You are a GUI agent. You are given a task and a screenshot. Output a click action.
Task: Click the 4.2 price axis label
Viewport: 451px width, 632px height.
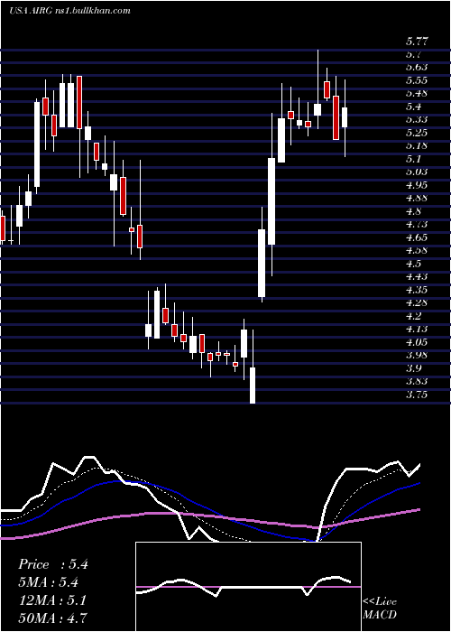click(413, 316)
